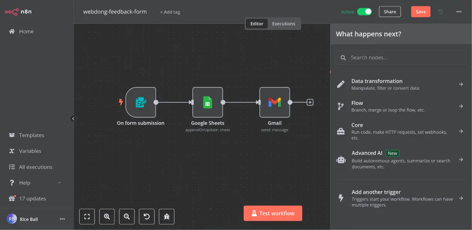Click the plus connector after Gmail
The width and height of the screenshot is (472, 230).
(x=310, y=102)
